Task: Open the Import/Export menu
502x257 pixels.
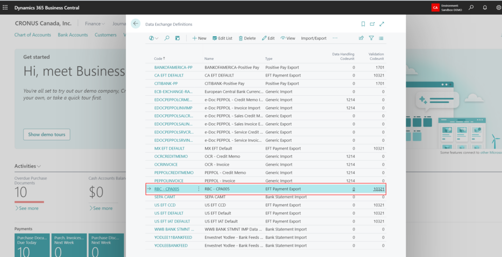Action: click(314, 38)
